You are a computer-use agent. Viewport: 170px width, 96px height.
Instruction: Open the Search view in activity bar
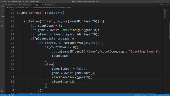click(2, 11)
